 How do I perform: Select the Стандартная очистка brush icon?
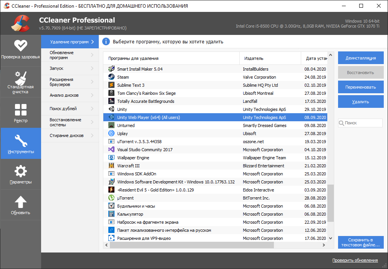(x=20, y=78)
